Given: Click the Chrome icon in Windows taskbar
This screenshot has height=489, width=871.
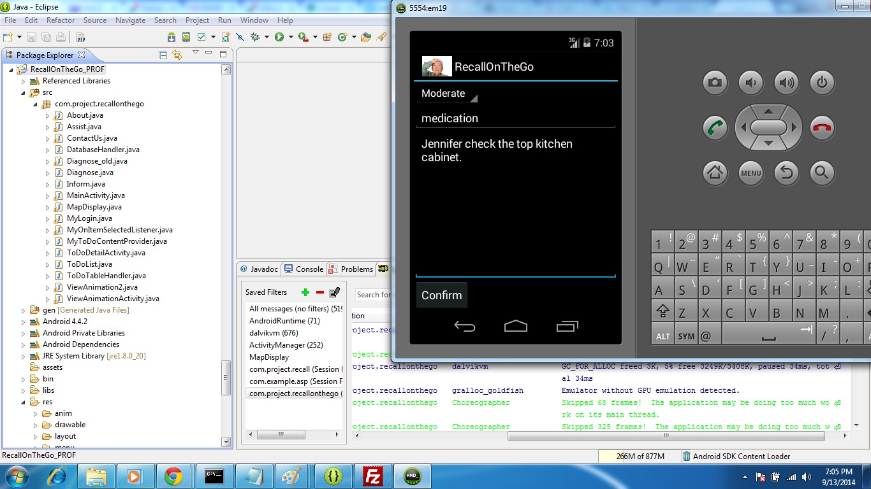Looking at the screenshot, I should [x=173, y=476].
